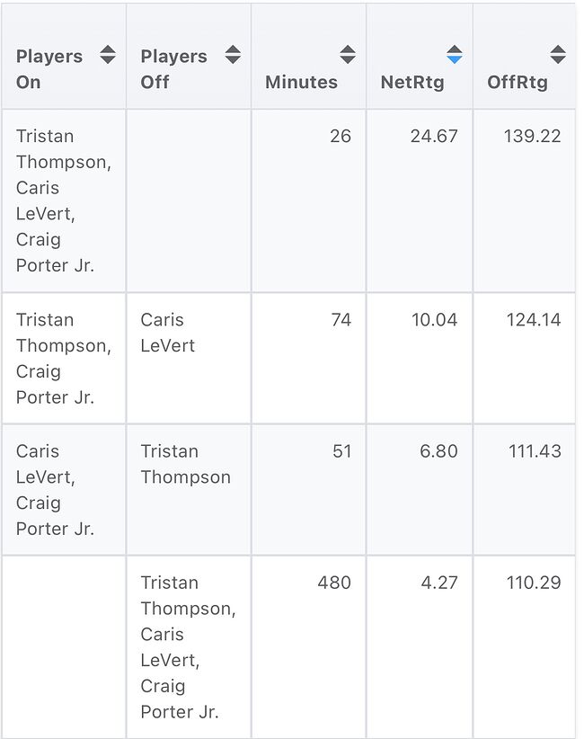Click the Players On header text
This screenshot has width=584, height=739.
49,69
